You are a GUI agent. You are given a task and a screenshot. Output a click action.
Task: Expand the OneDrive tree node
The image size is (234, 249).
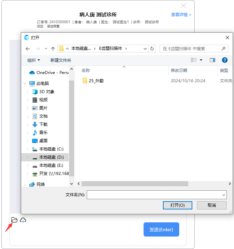tap(24, 73)
